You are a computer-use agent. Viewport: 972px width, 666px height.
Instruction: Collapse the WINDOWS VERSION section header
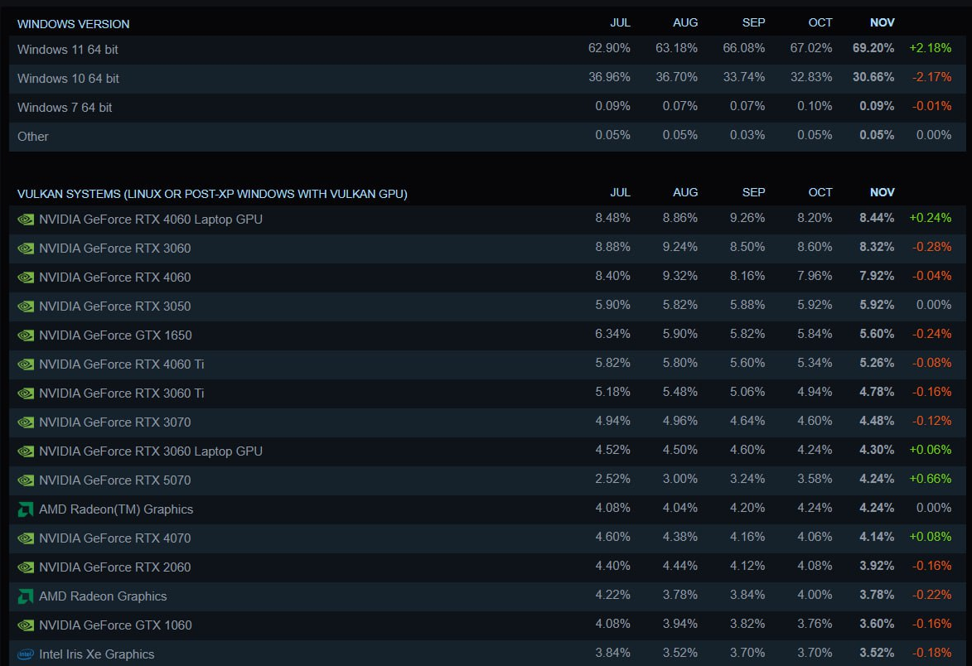pos(74,24)
